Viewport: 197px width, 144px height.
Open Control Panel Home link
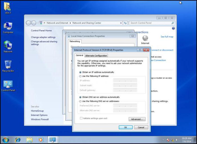pyautogui.click(x=41, y=30)
